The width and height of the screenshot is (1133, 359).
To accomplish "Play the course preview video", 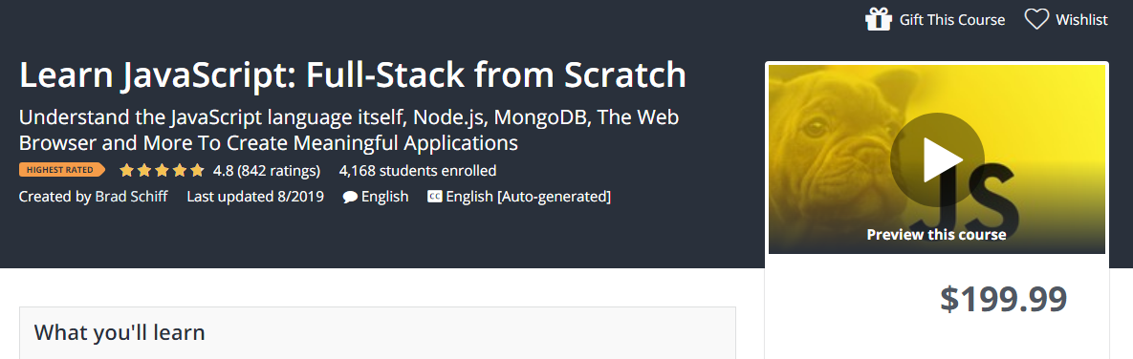I will click(936, 159).
